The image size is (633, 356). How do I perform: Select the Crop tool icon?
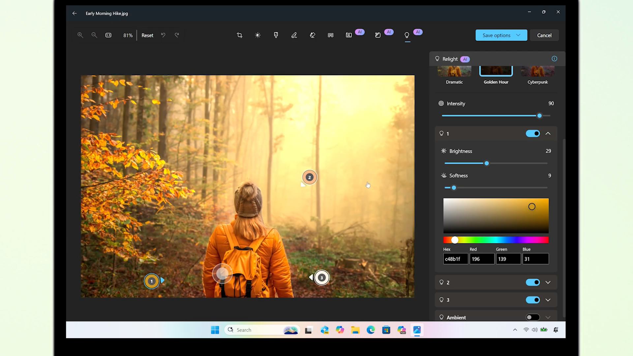240,35
